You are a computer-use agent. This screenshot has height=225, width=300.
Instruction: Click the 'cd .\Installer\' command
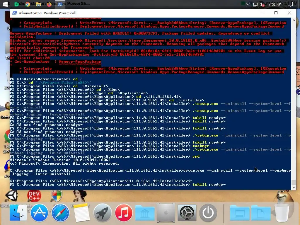[187, 100]
